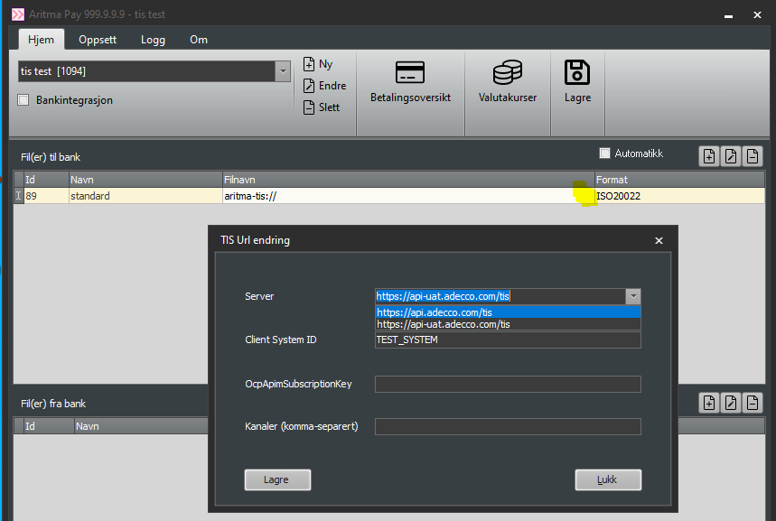Click the OcpApimSubscriptionKey input field

[508, 385]
